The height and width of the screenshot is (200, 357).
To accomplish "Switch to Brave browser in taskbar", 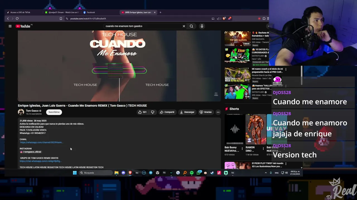I will coord(130,173).
